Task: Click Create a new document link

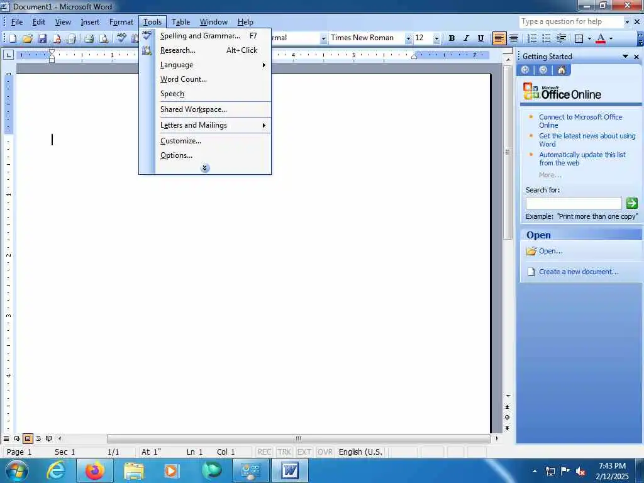Action: [x=579, y=272]
